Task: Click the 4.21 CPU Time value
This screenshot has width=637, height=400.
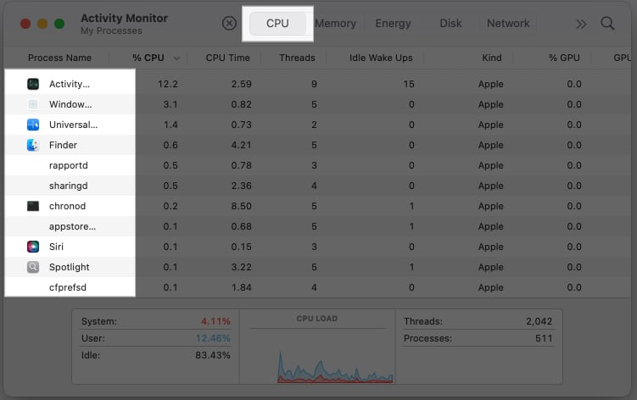Action: pyautogui.click(x=241, y=145)
